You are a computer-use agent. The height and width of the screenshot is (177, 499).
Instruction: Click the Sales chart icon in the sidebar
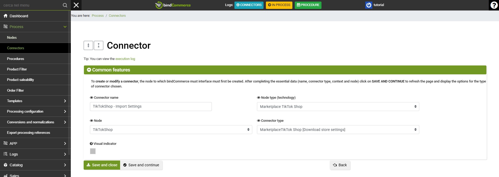(x=6, y=175)
